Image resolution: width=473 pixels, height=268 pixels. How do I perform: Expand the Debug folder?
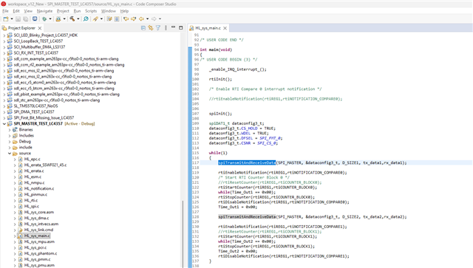pyautogui.click(x=10, y=142)
